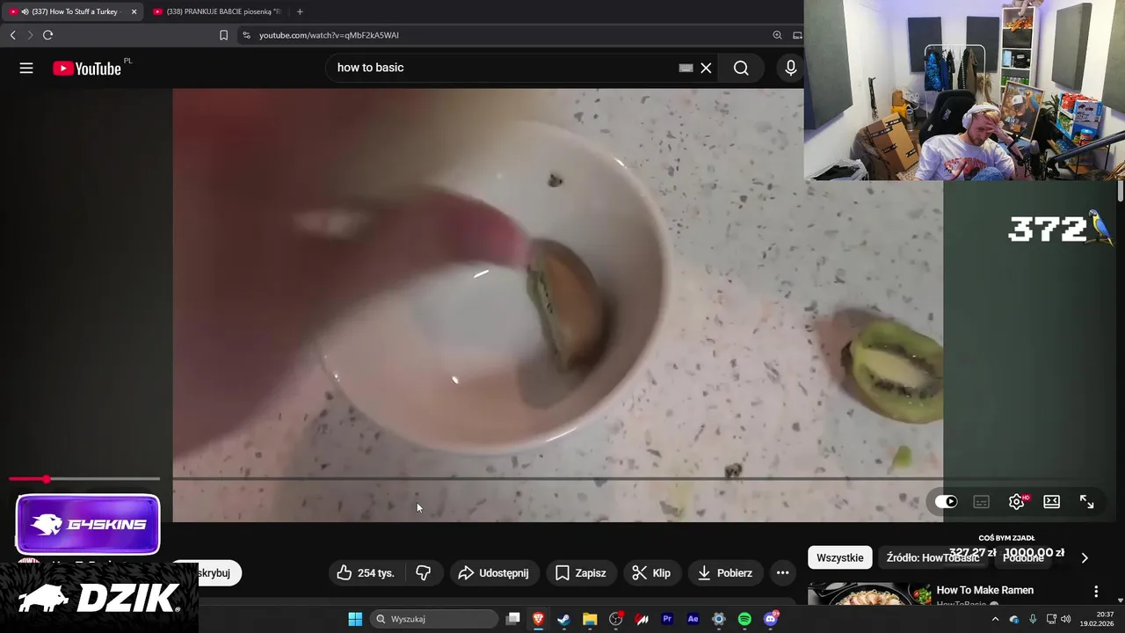Go to YouTube home via logo
The width and height of the screenshot is (1125, 633).
point(86,69)
